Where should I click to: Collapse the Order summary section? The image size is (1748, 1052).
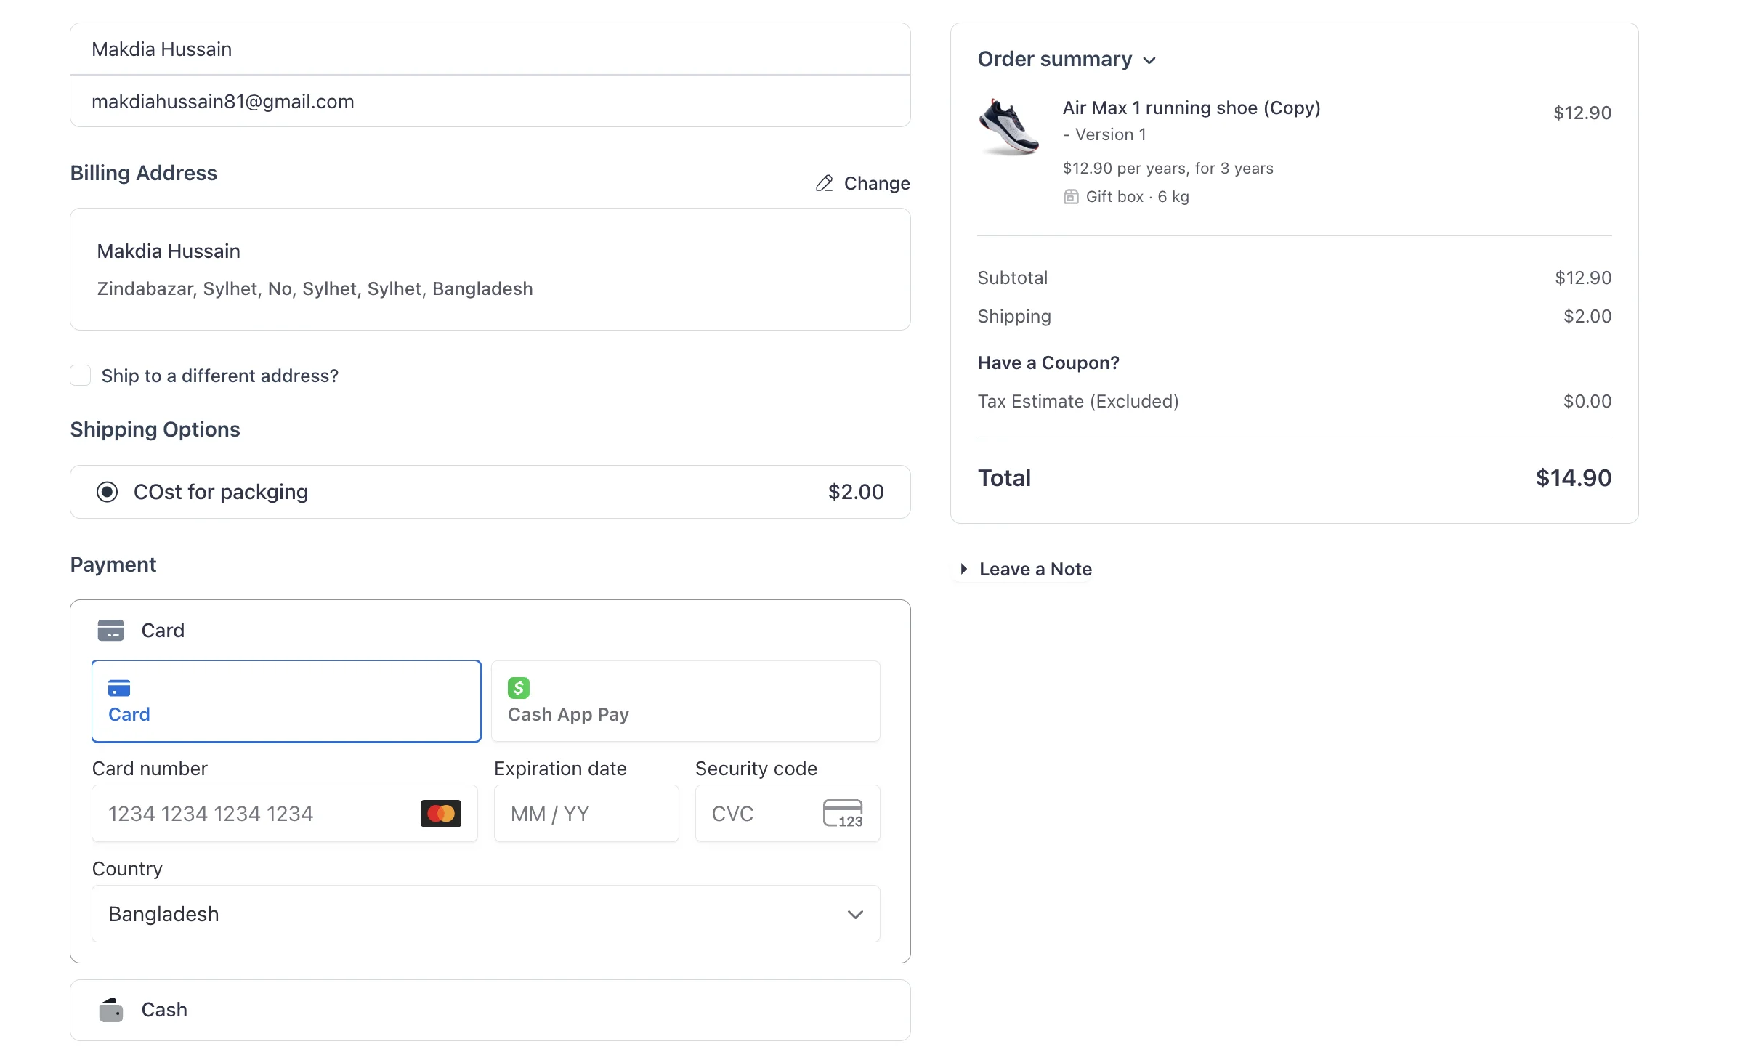[1150, 60]
